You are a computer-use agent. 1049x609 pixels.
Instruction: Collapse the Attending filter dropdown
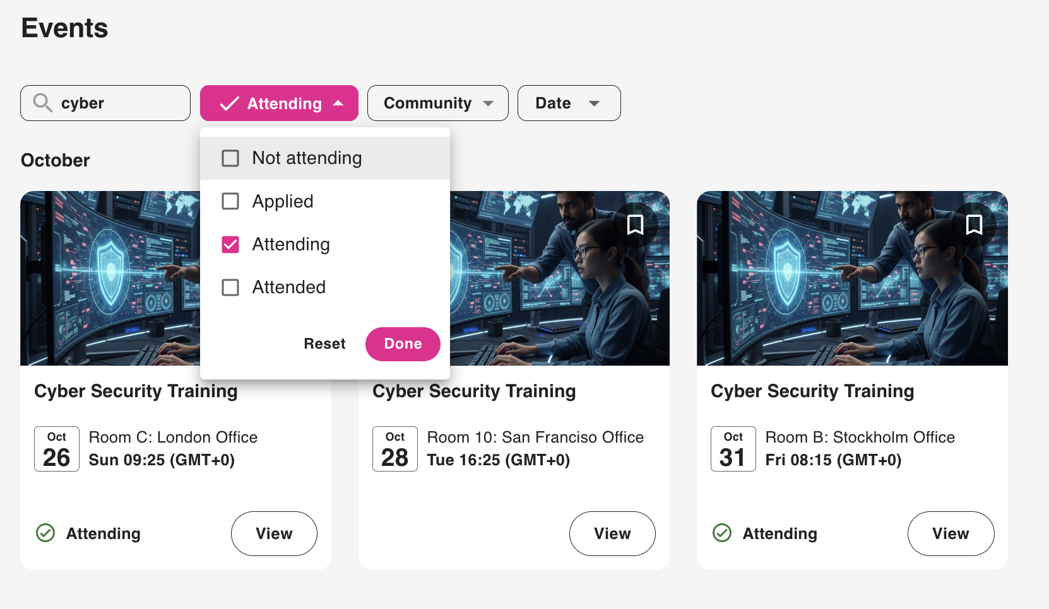[x=279, y=103]
